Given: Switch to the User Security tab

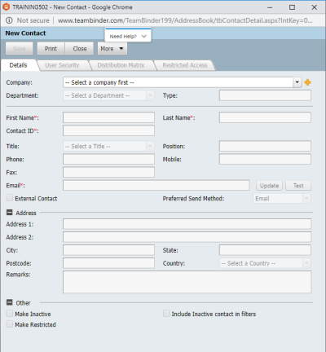Looking at the screenshot, I should (62, 65).
